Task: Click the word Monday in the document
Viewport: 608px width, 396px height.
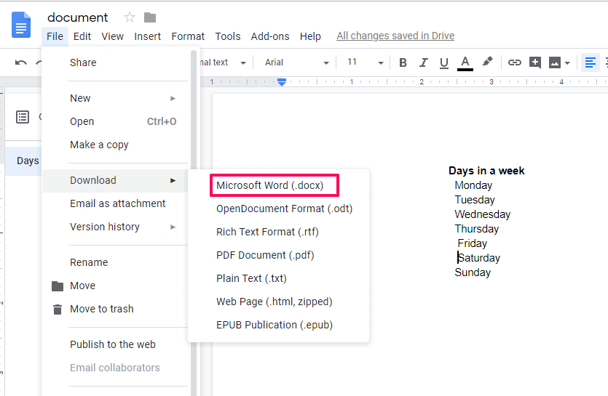Action: point(473,185)
